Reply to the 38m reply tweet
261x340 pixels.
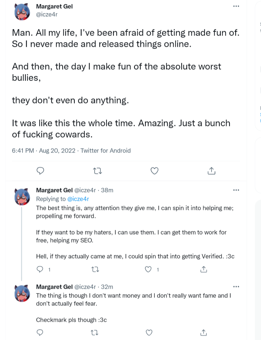(x=40, y=269)
